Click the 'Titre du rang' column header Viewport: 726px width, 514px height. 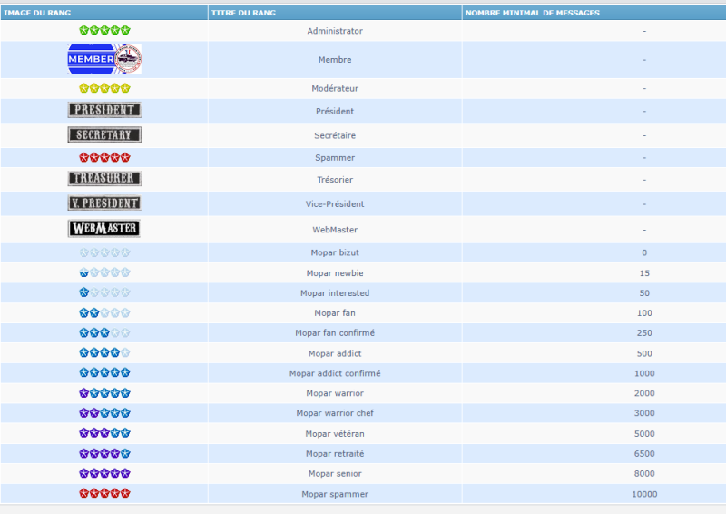[x=335, y=13]
